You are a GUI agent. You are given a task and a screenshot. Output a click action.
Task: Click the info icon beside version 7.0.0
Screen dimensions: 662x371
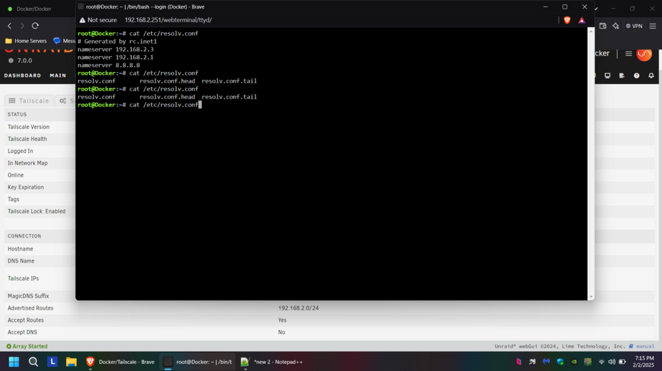pos(11,60)
